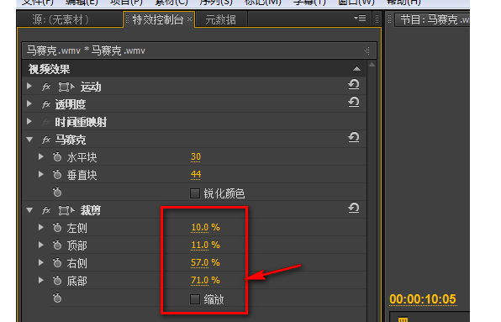Click show/hide timeline view icon in clip header
This screenshot has width=501, height=322.
367,50
